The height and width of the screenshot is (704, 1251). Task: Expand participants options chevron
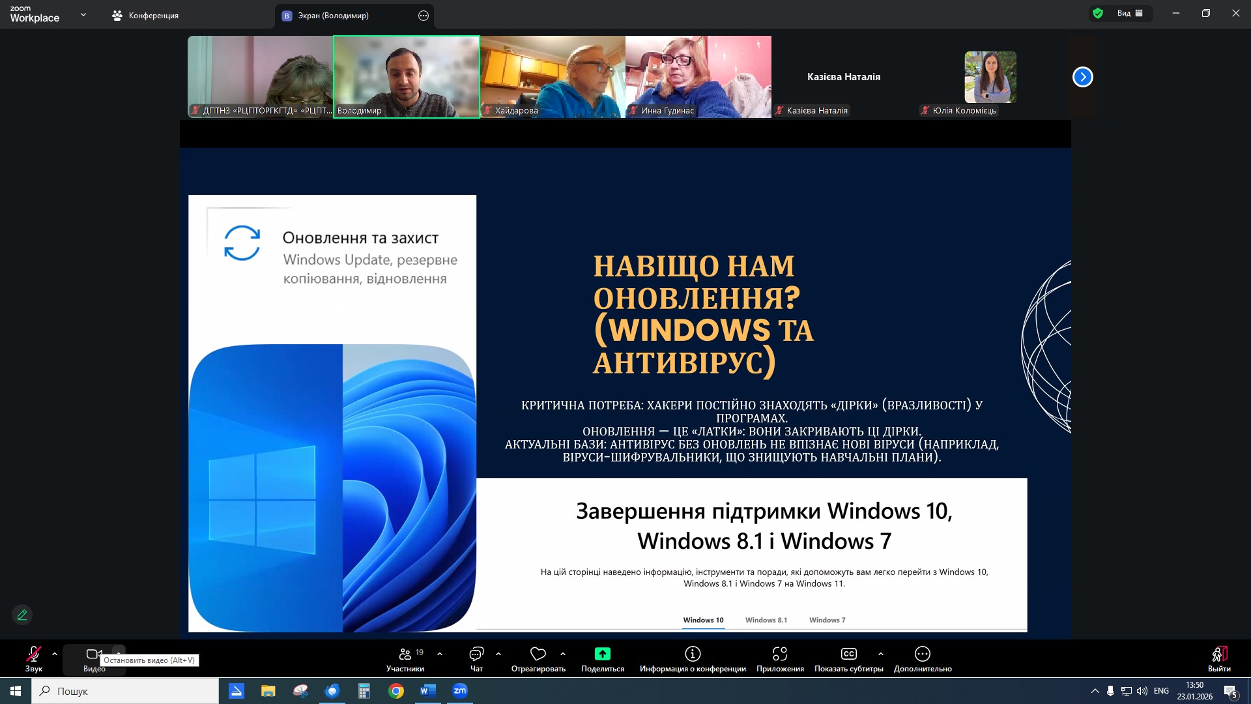pos(440,654)
